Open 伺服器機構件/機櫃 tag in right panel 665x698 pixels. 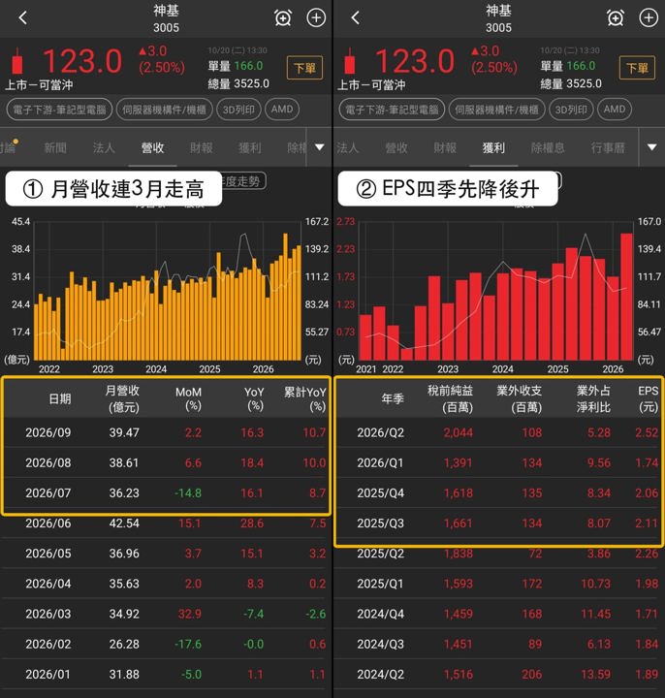coord(496,110)
